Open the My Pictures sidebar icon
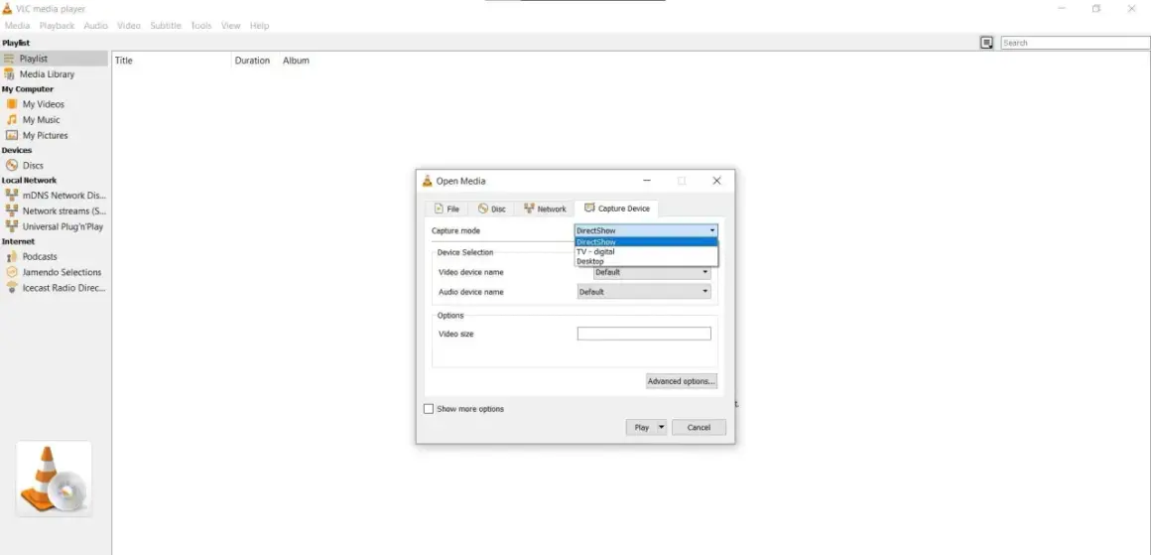1151x555 pixels. [12, 135]
